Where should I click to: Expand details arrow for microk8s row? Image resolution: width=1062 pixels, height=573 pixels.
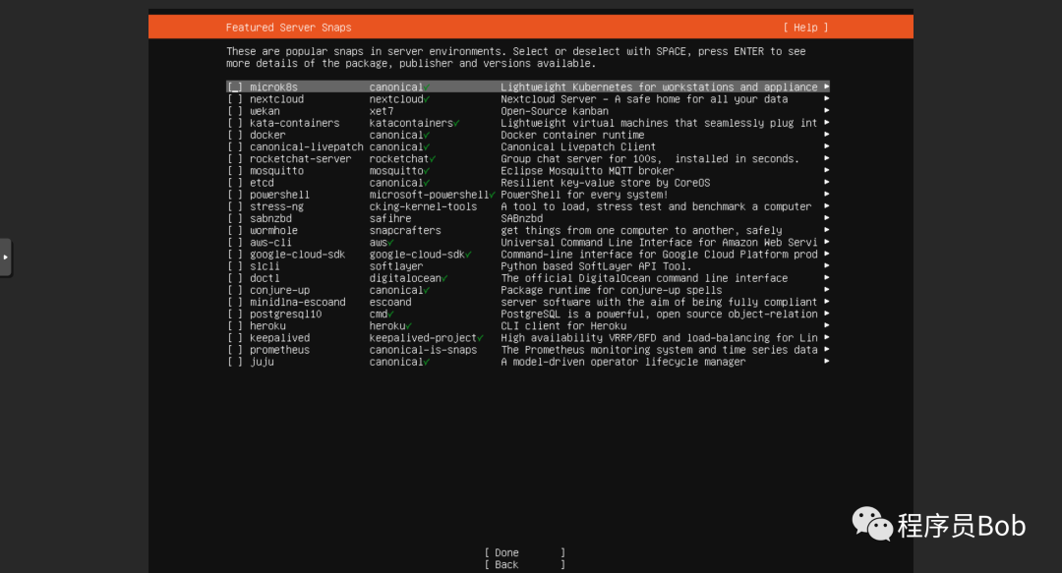coord(826,86)
